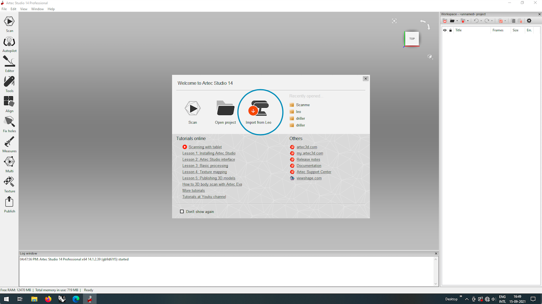Close the Welcome to Artec Studio dialog
The width and height of the screenshot is (542, 304).
365,78
